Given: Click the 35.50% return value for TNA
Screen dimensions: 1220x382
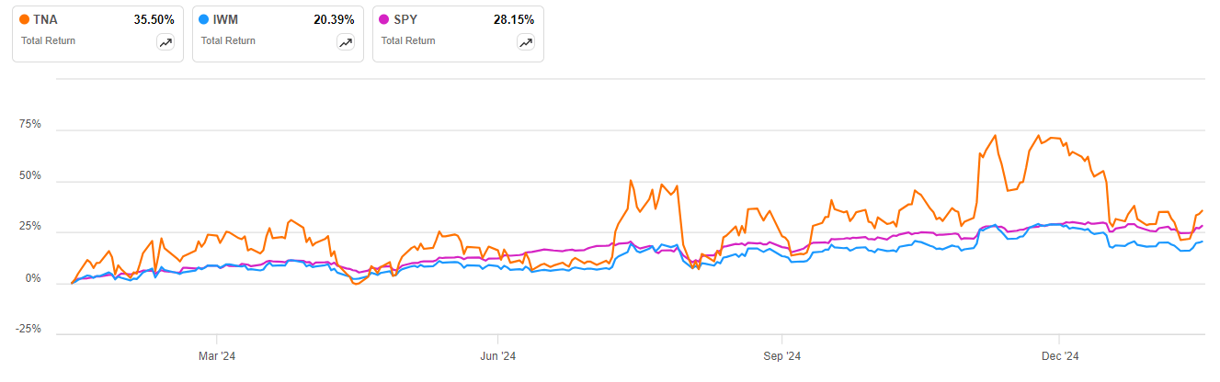Looking at the screenshot, I should [x=153, y=19].
